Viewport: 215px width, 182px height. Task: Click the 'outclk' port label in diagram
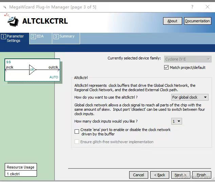click(53, 67)
